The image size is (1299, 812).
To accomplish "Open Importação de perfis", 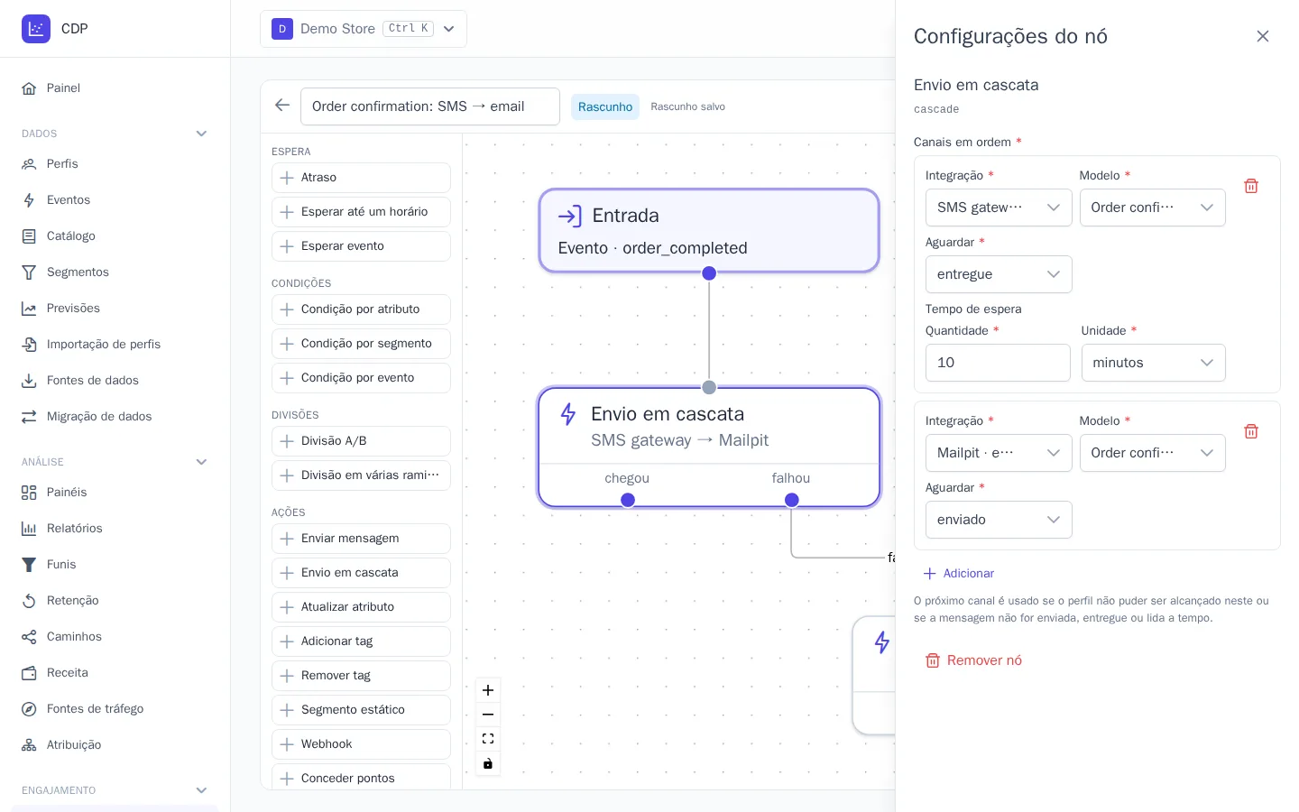I will click(x=115, y=345).
